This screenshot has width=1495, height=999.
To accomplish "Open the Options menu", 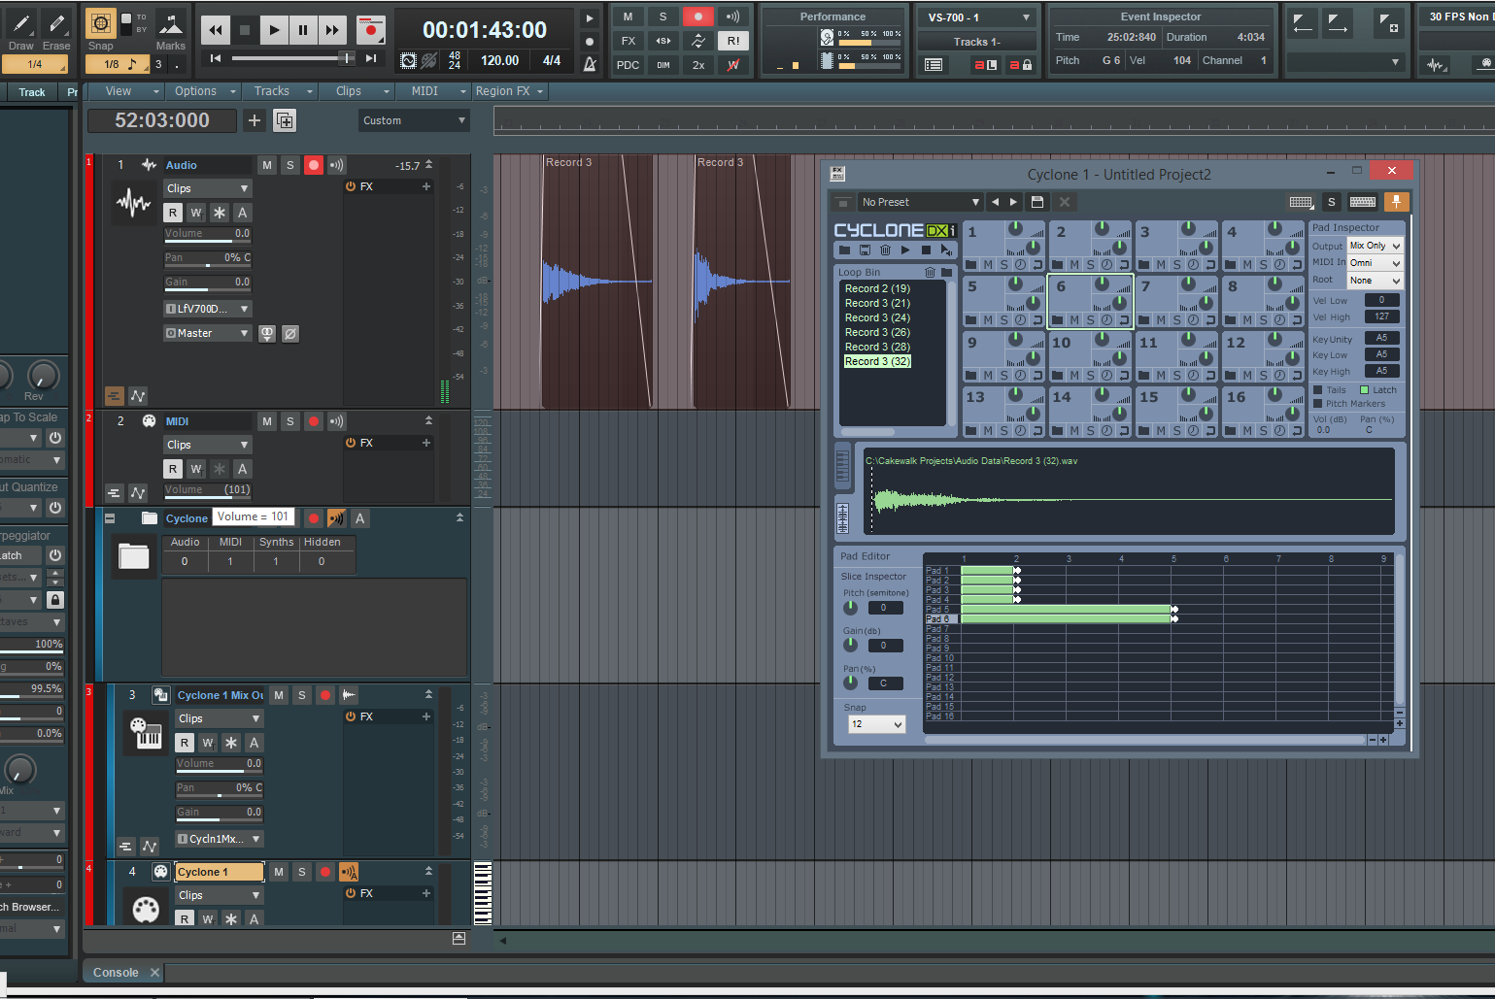I will pyautogui.click(x=203, y=91).
